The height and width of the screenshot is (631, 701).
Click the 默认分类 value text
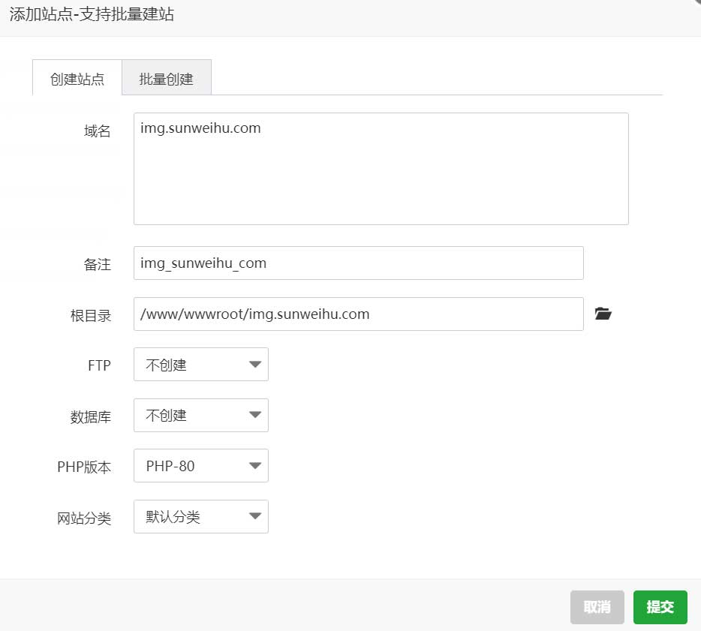point(173,517)
